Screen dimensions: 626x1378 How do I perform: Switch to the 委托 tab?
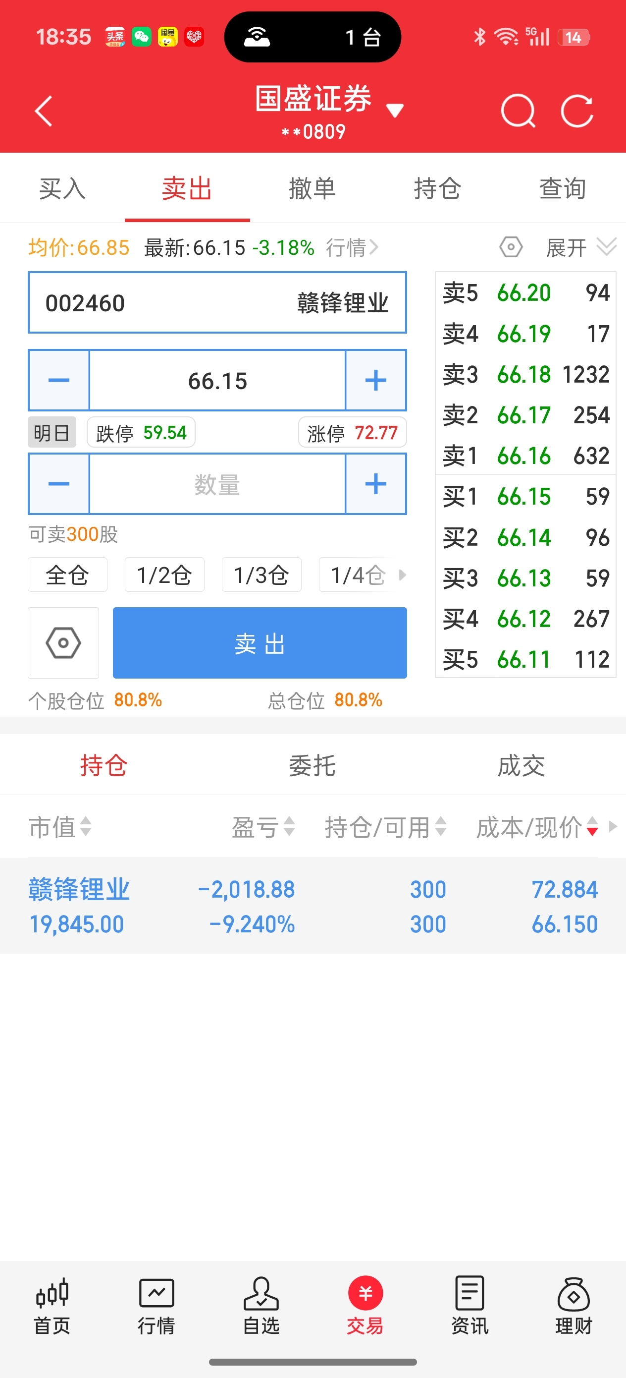pos(312,765)
